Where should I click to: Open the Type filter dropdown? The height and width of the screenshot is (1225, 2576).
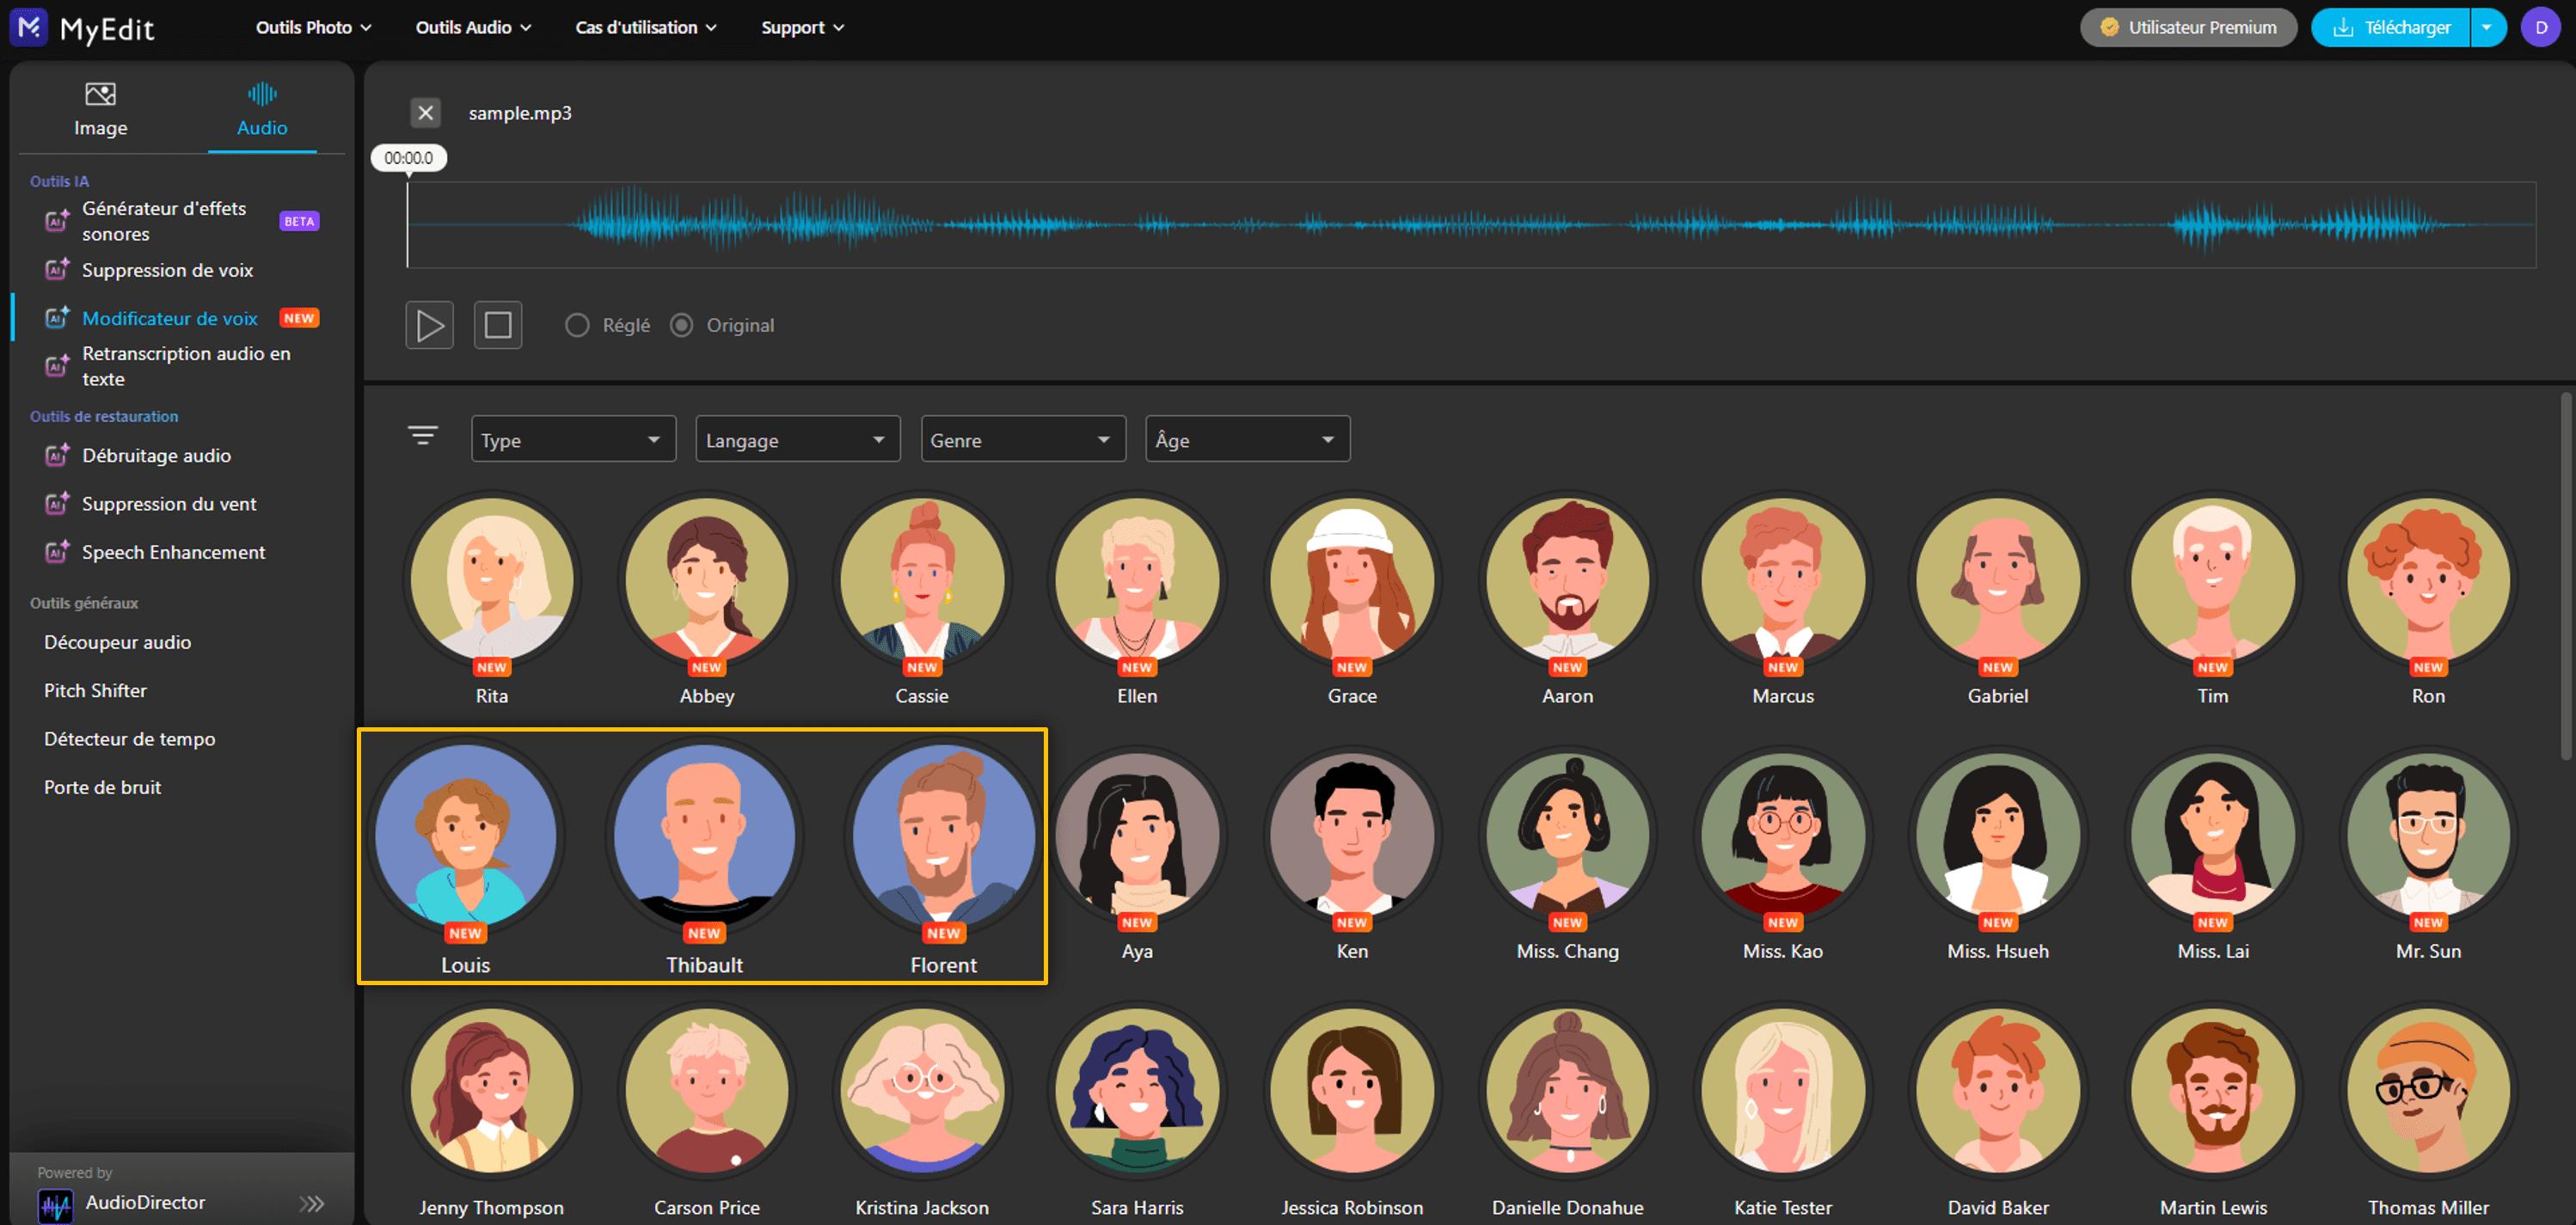coord(573,439)
